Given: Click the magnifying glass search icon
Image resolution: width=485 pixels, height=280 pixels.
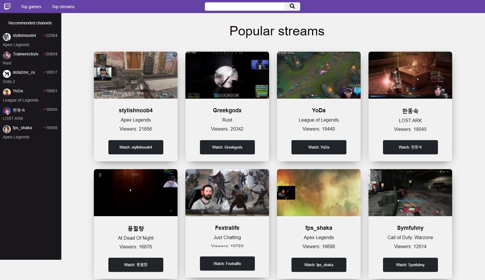Looking at the screenshot, I should click(292, 6).
